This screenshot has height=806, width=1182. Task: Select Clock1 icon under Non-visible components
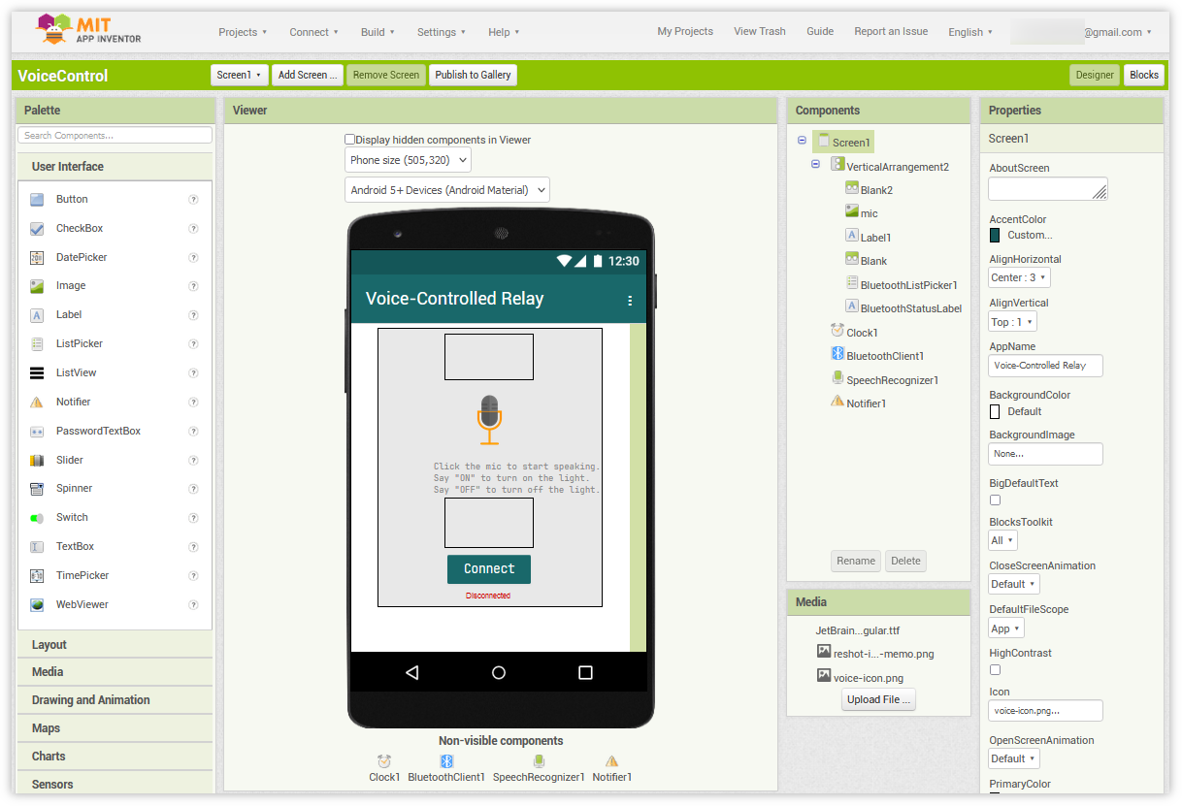pos(384,761)
